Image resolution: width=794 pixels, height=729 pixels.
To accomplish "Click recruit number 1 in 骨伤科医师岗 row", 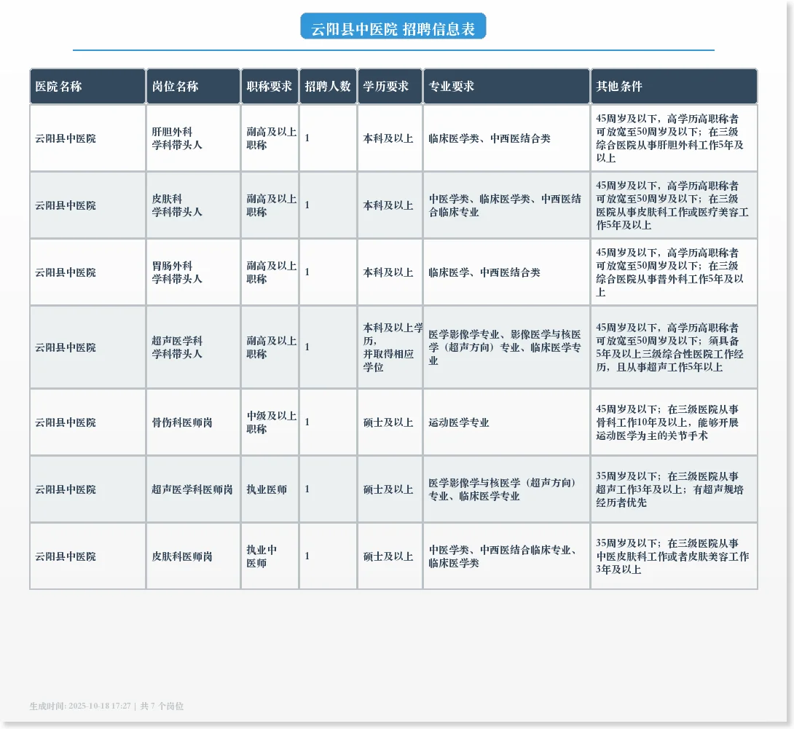I will (x=328, y=422).
